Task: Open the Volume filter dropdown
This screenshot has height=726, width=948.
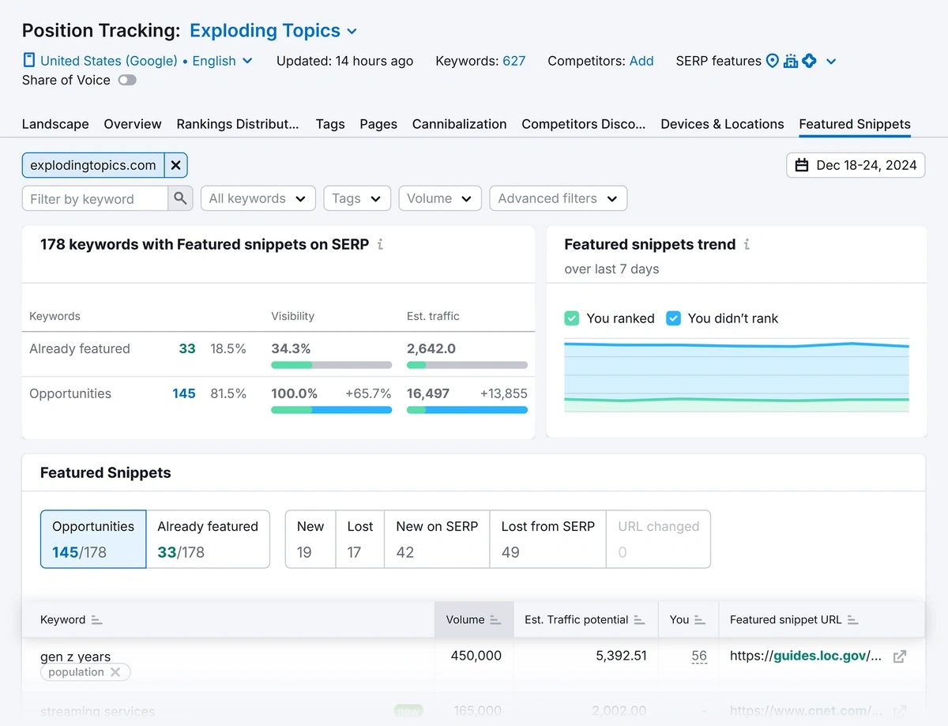Action: (440, 198)
